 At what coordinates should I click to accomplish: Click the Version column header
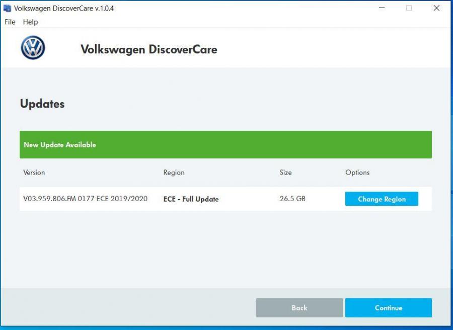pyautogui.click(x=34, y=173)
